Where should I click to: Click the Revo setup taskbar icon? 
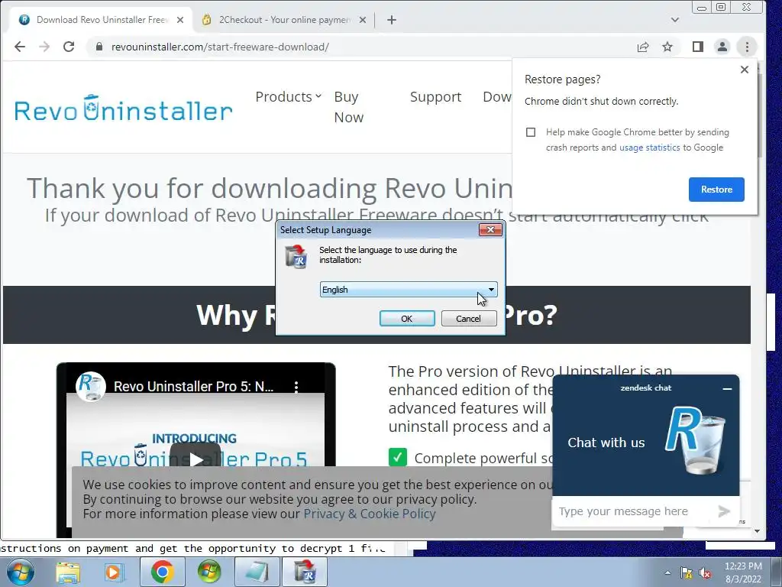pos(305,572)
